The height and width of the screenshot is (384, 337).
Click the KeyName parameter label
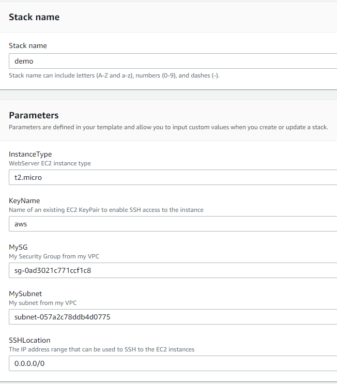point(24,201)
